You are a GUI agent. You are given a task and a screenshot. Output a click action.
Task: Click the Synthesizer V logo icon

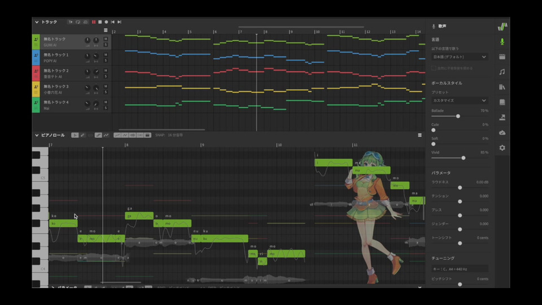tap(502, 27)
